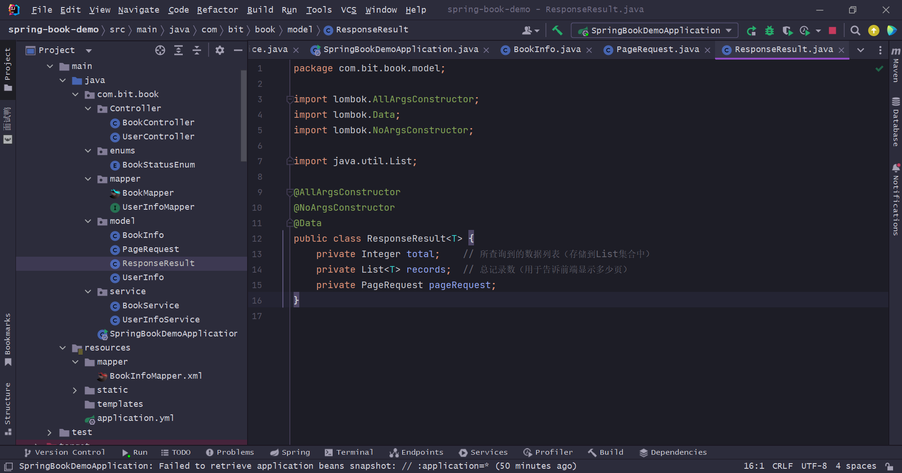This screenshot has width=902, height=473.
Task: Collapse the enums package
Action: 88,151
